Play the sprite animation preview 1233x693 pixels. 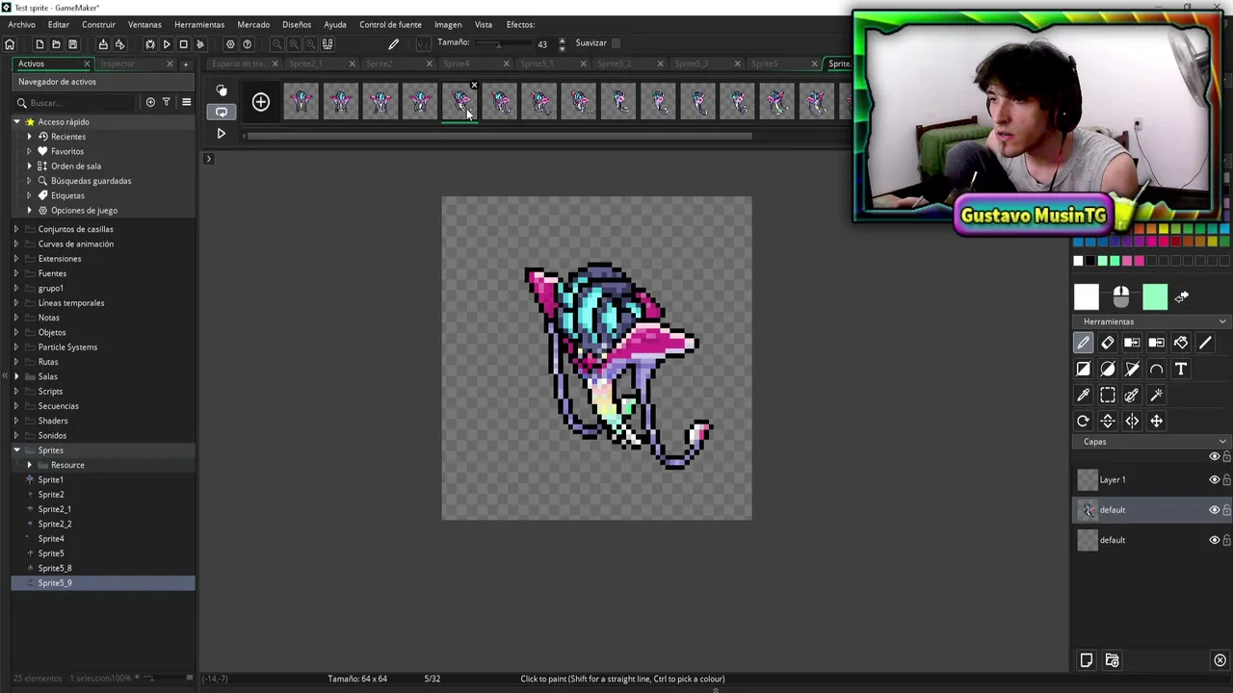221,134
